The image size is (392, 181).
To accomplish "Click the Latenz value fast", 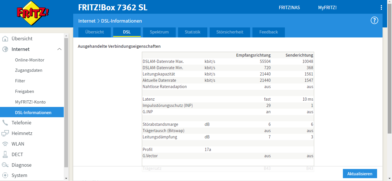I will click(267, 99).
